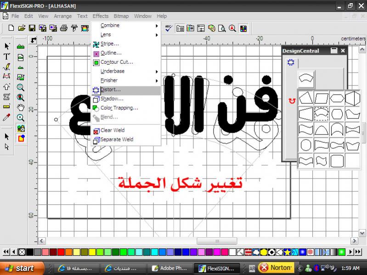Pick the eyedropper tool

(x=7, y=118)
